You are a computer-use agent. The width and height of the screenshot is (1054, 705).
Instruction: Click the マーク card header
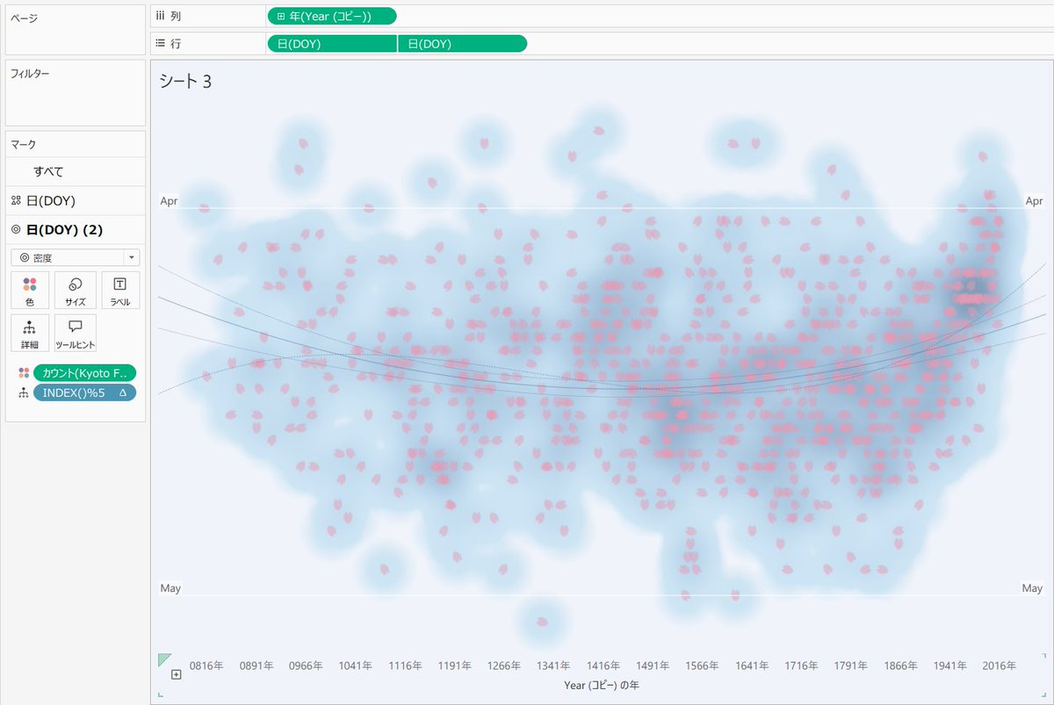(24, 144)
